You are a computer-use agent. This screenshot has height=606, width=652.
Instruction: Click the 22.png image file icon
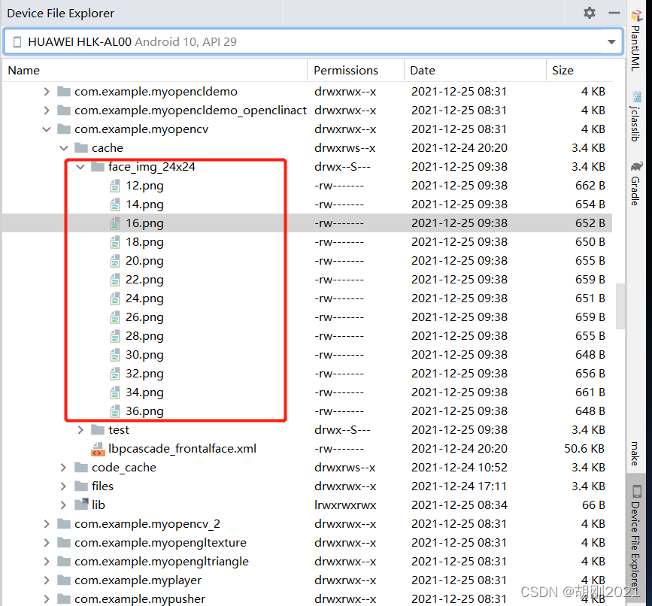pos(115,280)
